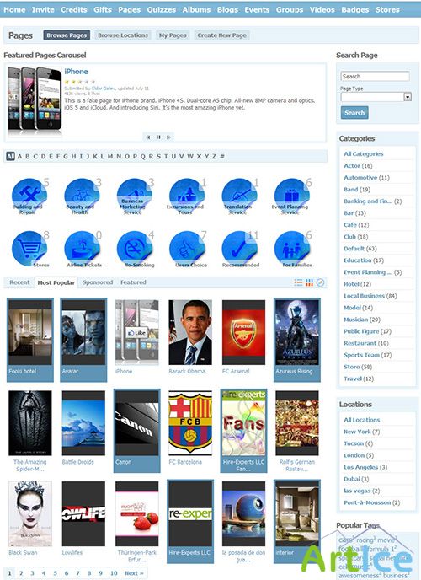Open the Badges menu item

[x=354, y=9]
